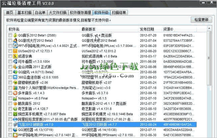Sort by the 软件名 column header
This screenshot has height=138, width=217.
click(43, 29)
